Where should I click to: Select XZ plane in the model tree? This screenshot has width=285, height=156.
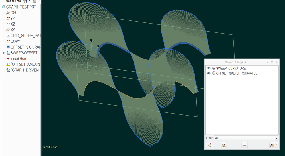[13, 24]
